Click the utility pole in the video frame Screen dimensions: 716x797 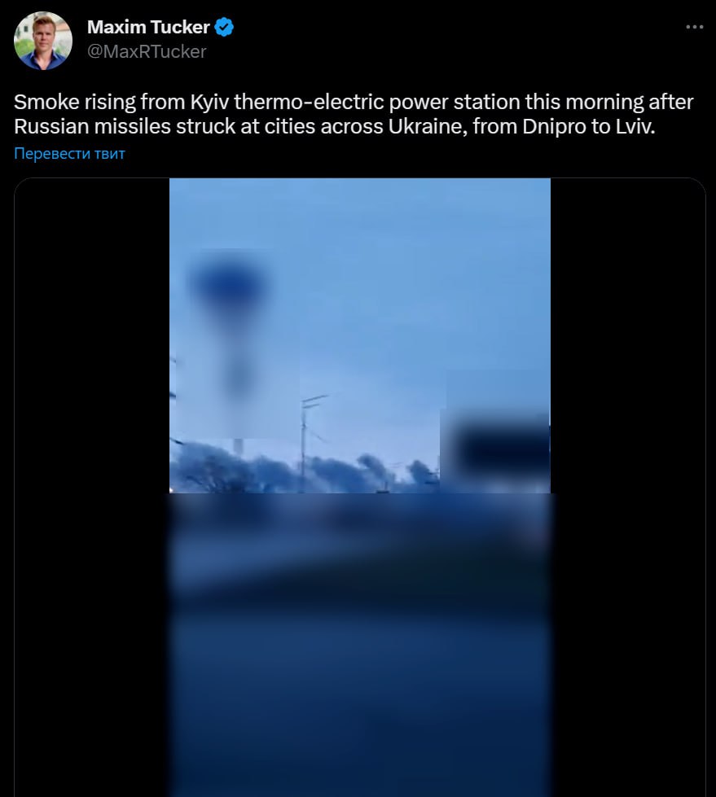(x=304, y=442)
